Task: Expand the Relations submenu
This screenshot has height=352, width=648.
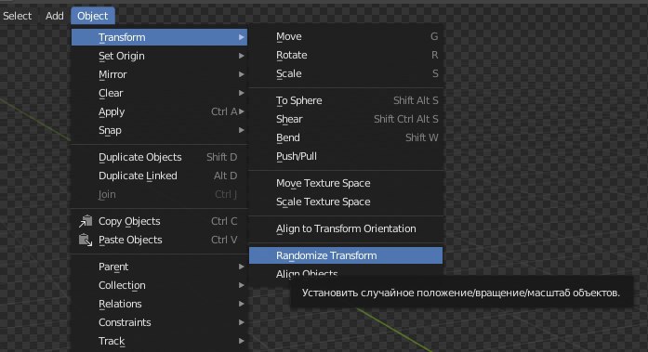Action: pos(159,304)
